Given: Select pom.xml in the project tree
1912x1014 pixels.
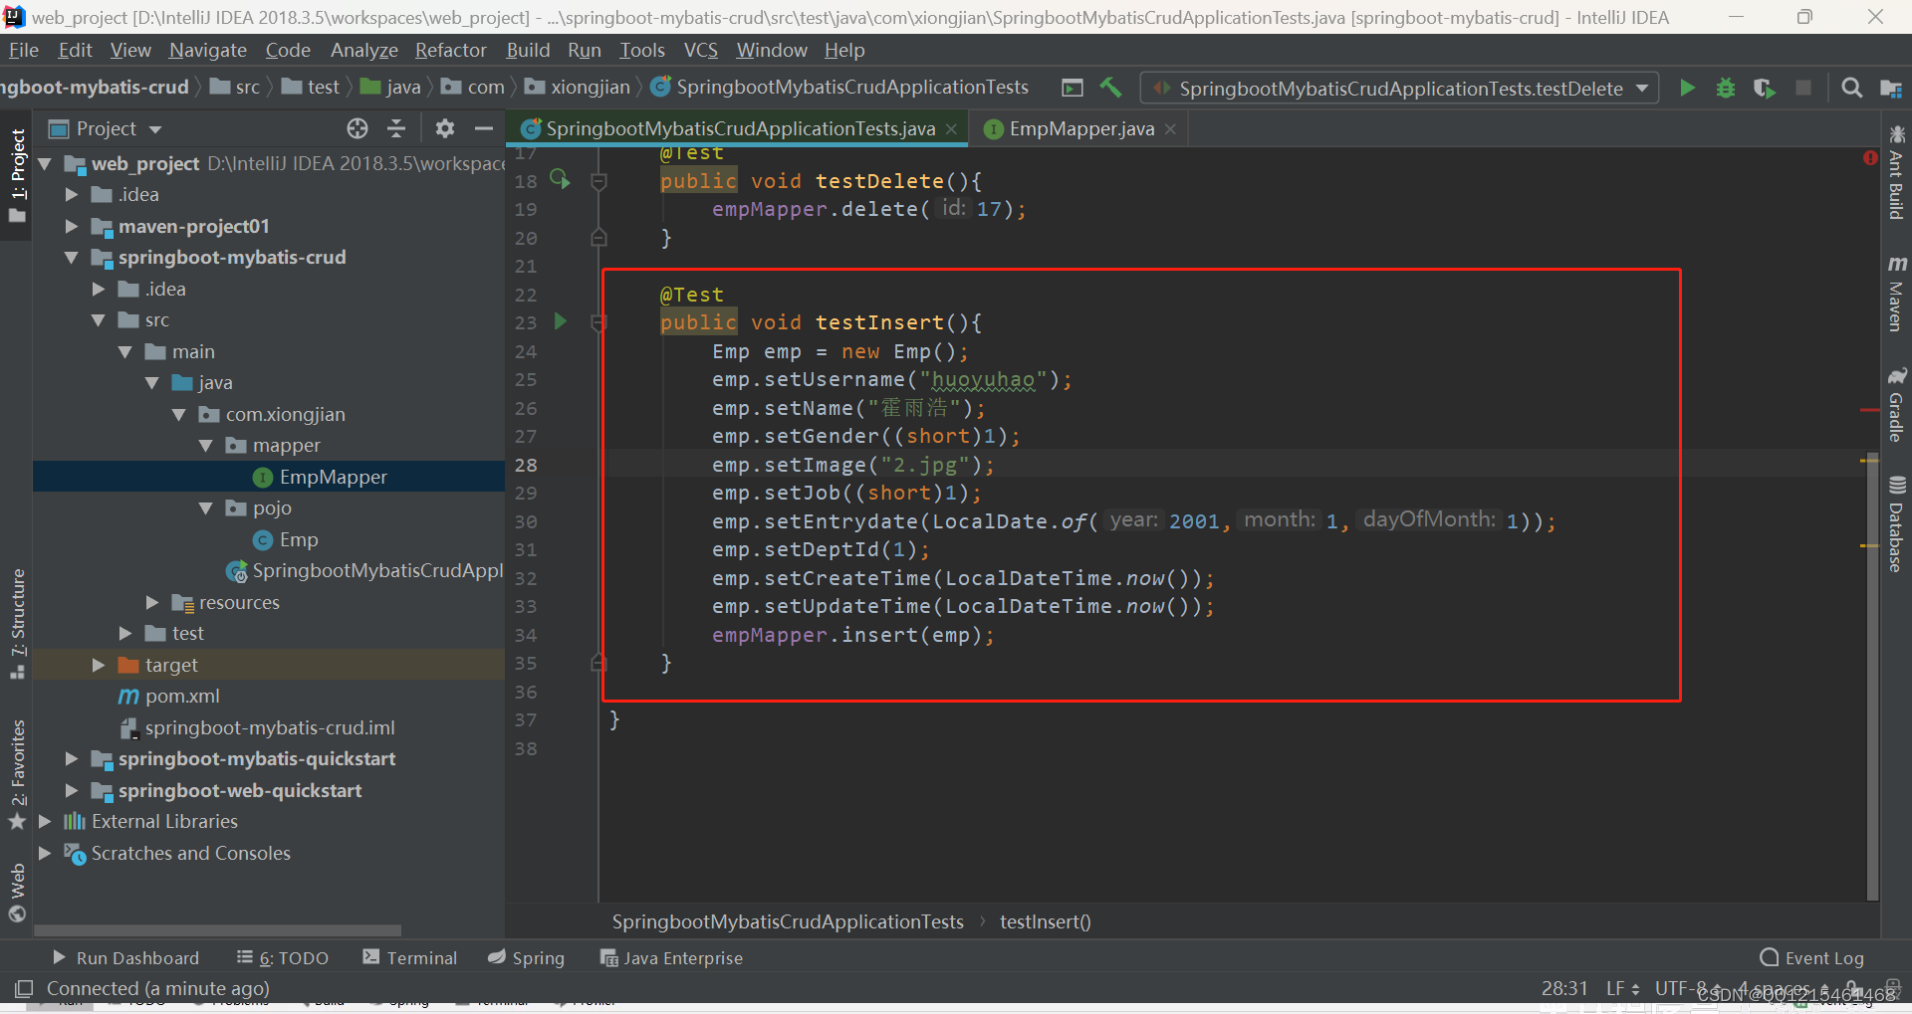Looking at the screenshot, I should click(x=182, y=696).
